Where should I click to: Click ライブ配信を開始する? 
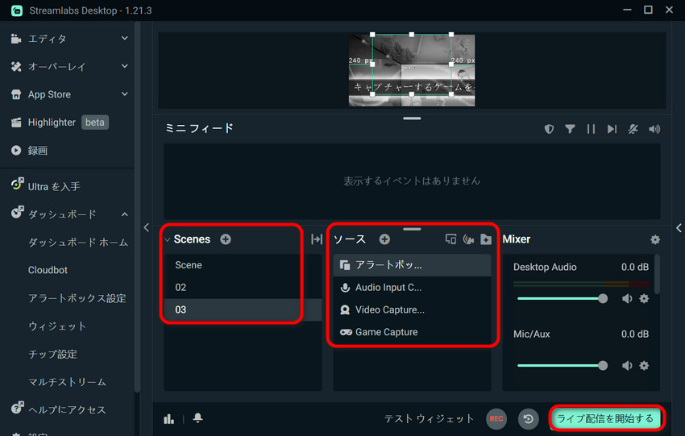(605, 418)
